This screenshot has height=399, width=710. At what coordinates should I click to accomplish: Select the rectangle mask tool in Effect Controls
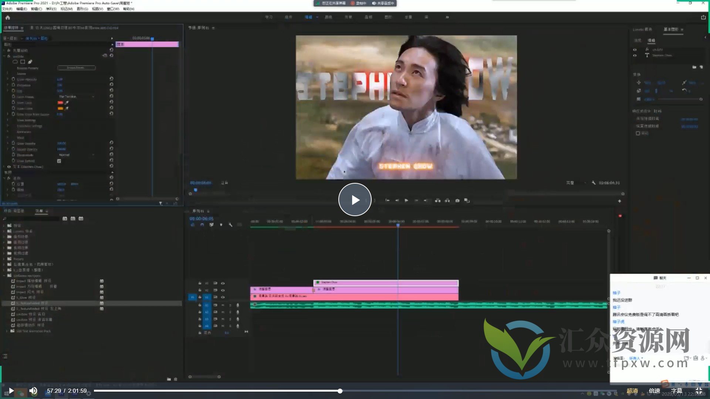click(23, 62)
